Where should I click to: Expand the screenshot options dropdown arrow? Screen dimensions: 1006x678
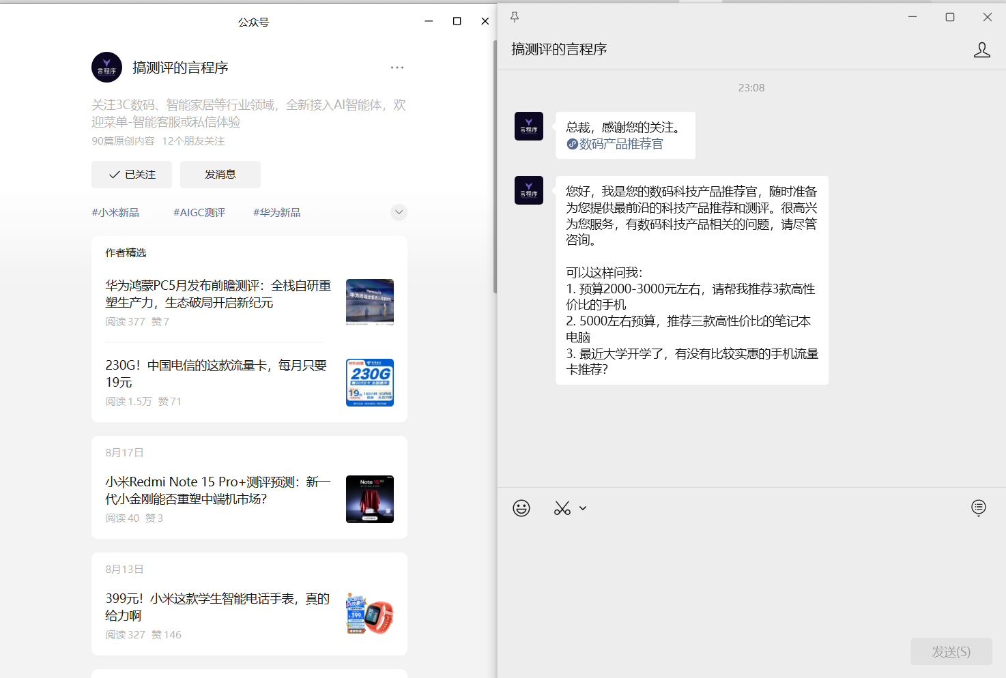coord(583,508)
